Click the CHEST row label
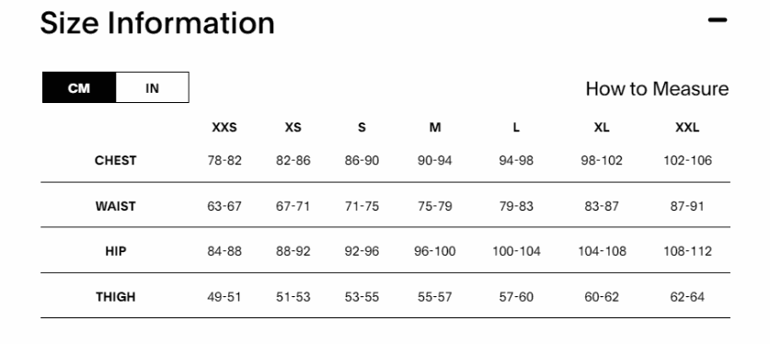 (x=115, y=160)
